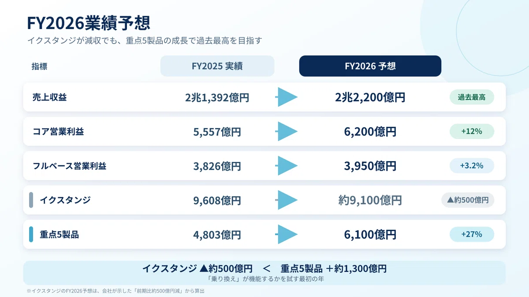This screenshot has width=529, height=297.
Task: Click the +12% badge
Action: pos(472,132)
